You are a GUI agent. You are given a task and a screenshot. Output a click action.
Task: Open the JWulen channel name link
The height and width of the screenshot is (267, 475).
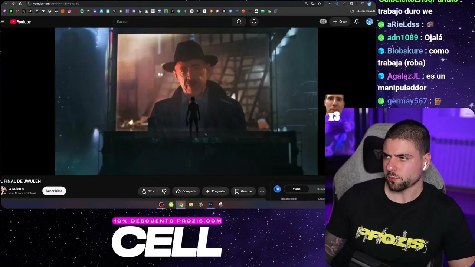pos(15,189)
